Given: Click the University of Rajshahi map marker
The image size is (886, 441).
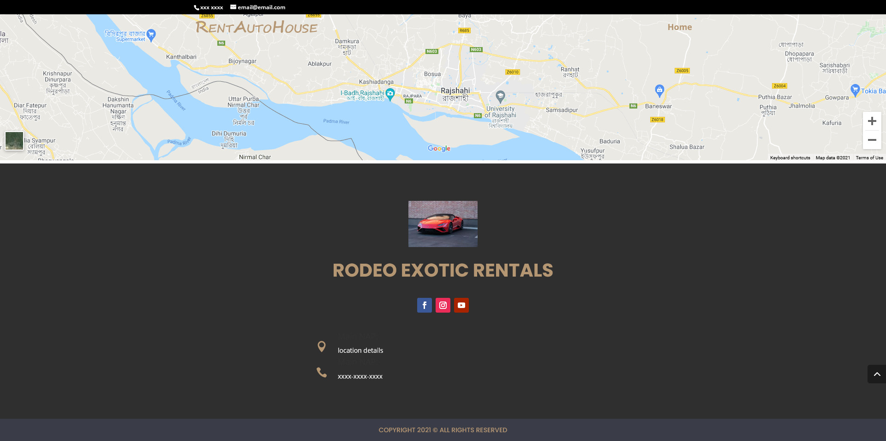Looking at the screenshot, I should pos(500,97).
